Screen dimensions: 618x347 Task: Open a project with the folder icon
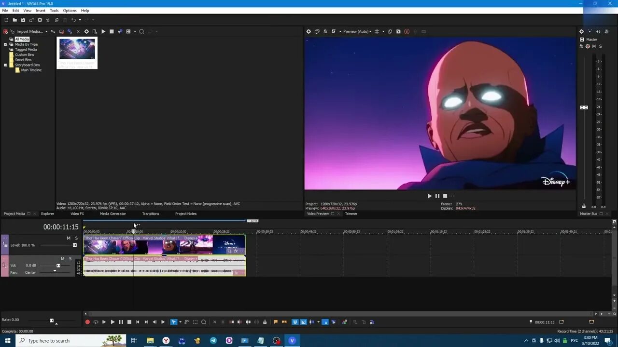[x=14, y=20]
